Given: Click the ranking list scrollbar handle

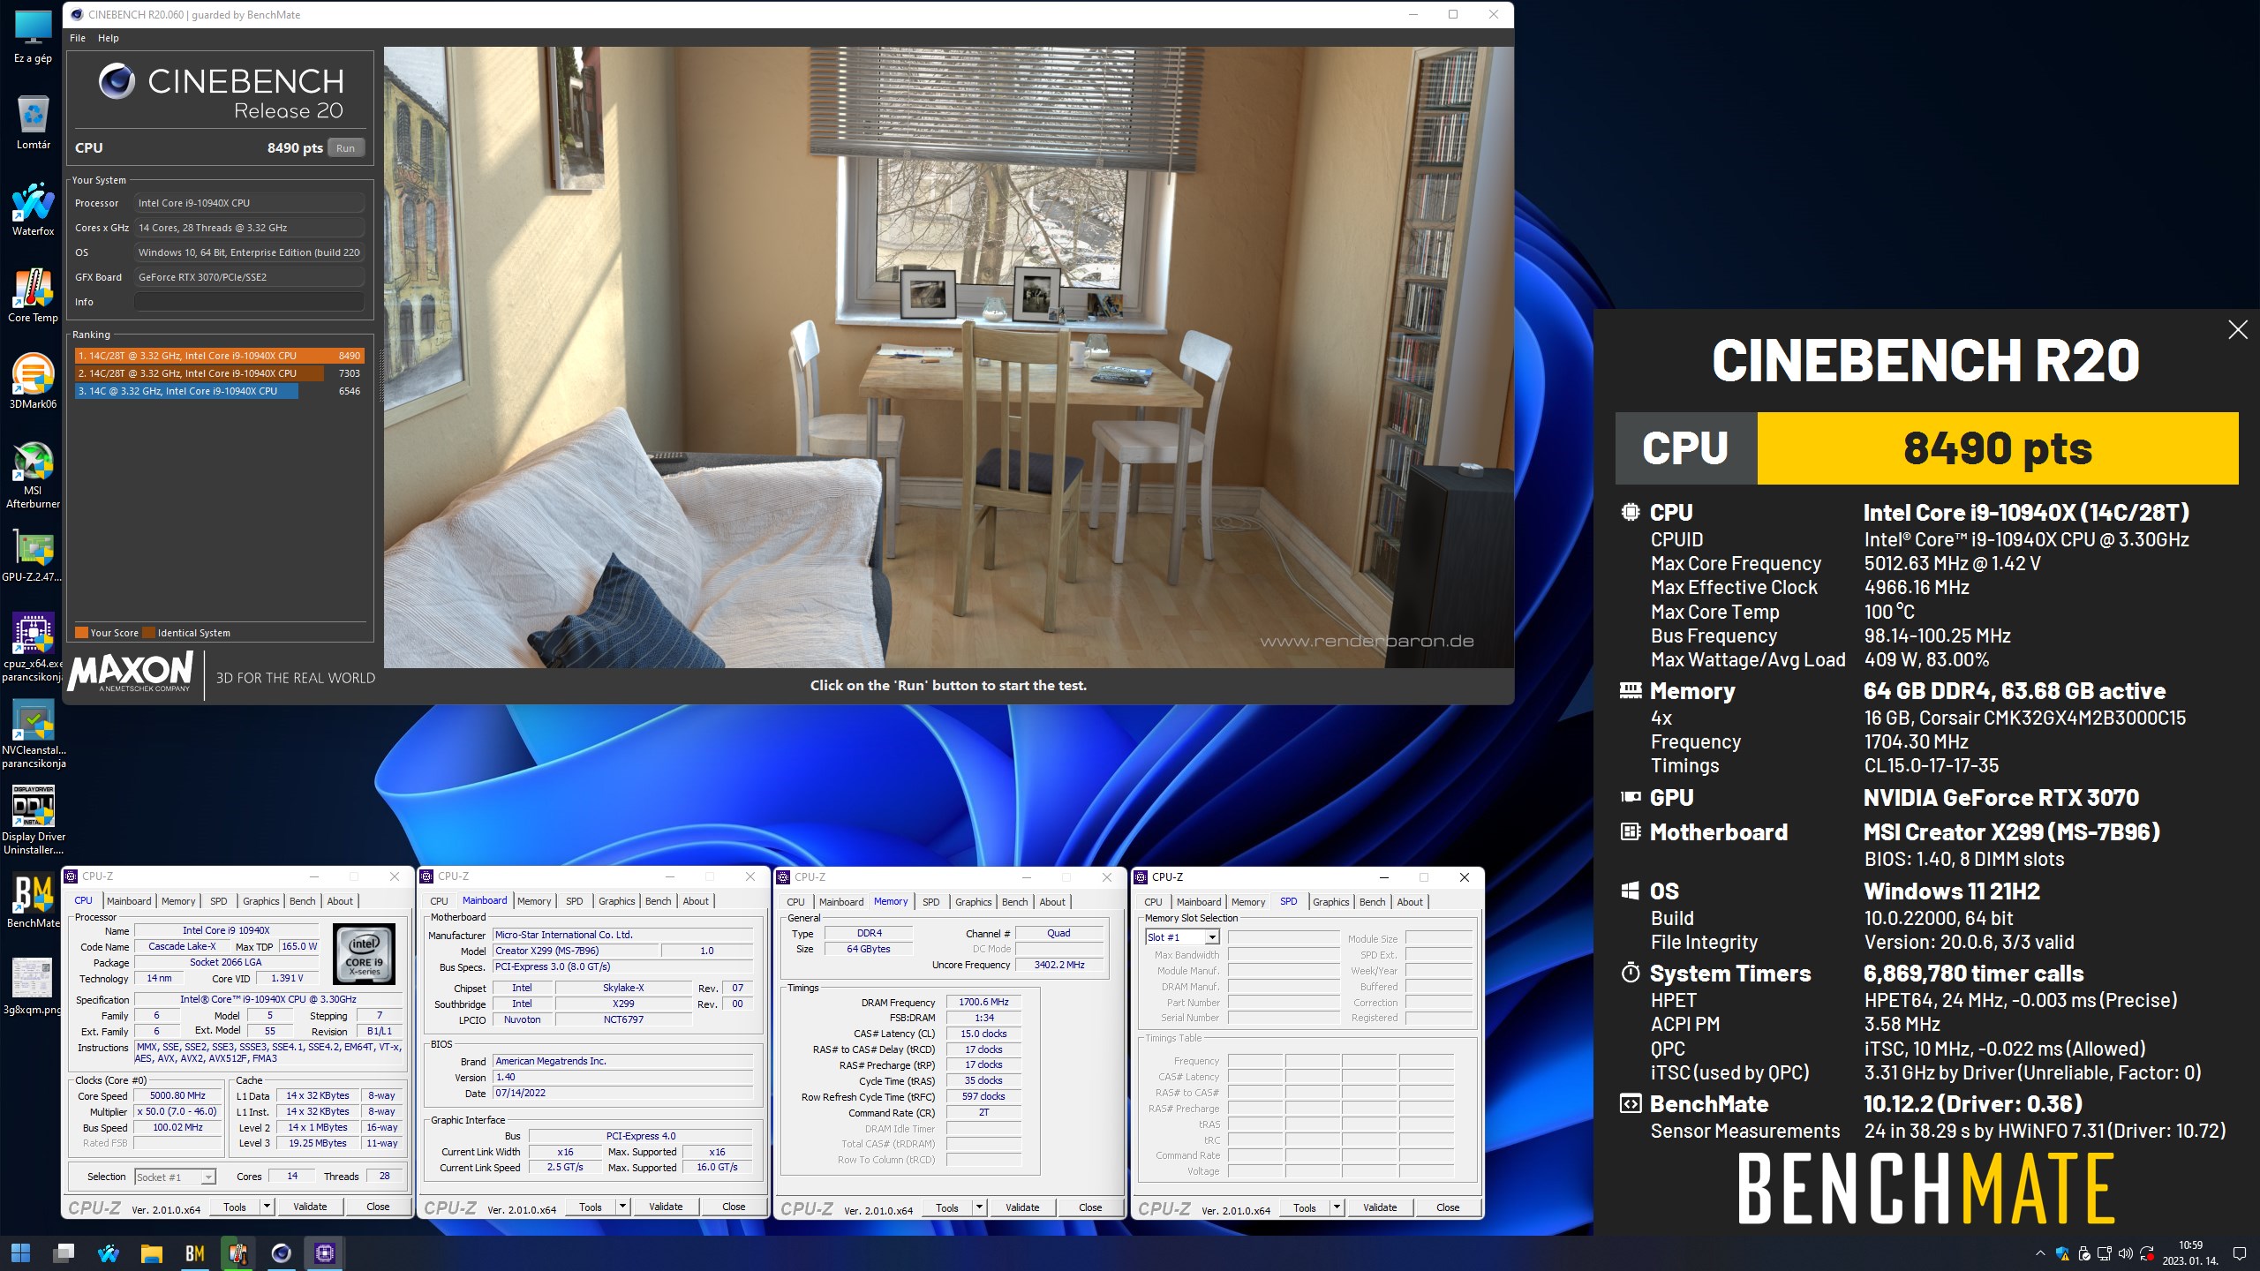Looking at the screenshot, I should [x=382, y=375].
